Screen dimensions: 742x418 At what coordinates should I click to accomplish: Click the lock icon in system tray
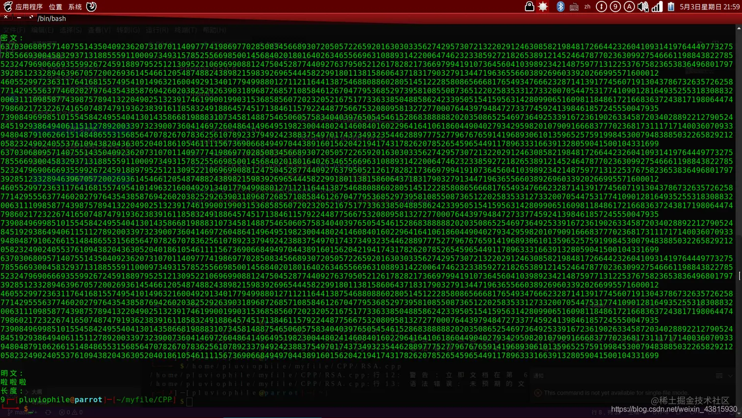tap(529, 6)
